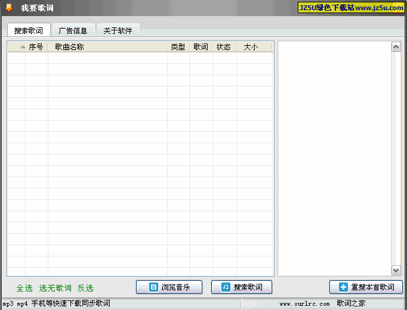Click the 类型 column header
This screenshot has width=407, height=310.
(178, 47)
